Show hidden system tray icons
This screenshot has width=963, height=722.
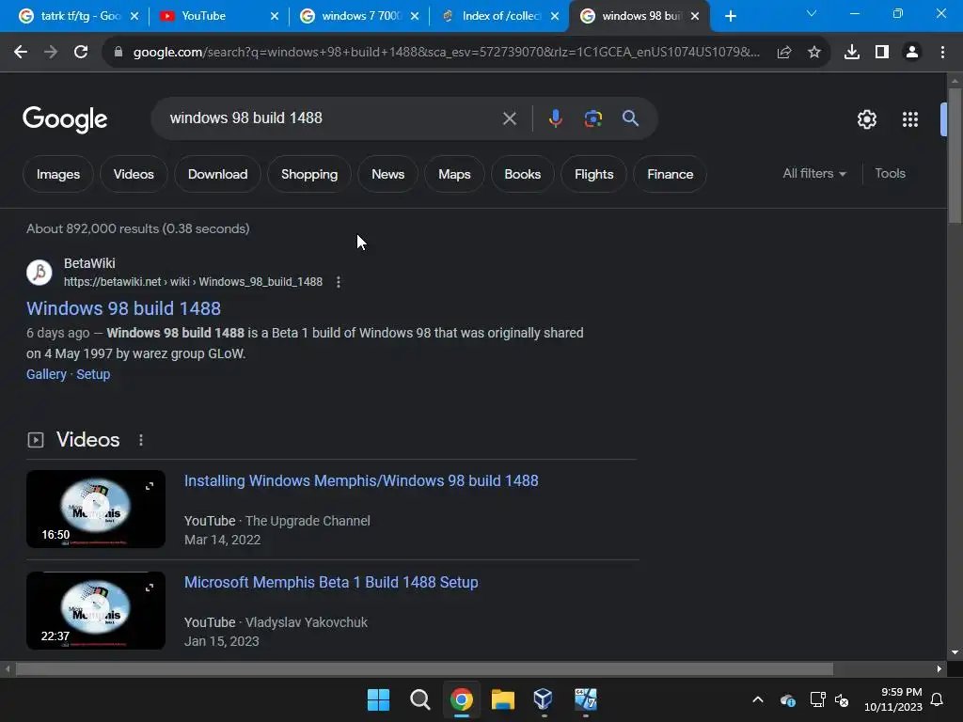(x=758, y=699)
